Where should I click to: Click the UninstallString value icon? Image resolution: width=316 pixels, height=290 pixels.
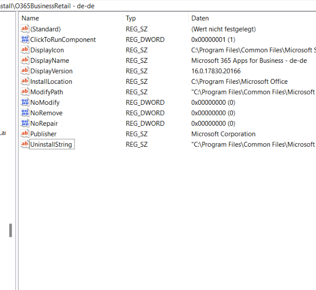pyautogui.click(x=25, y=144)
